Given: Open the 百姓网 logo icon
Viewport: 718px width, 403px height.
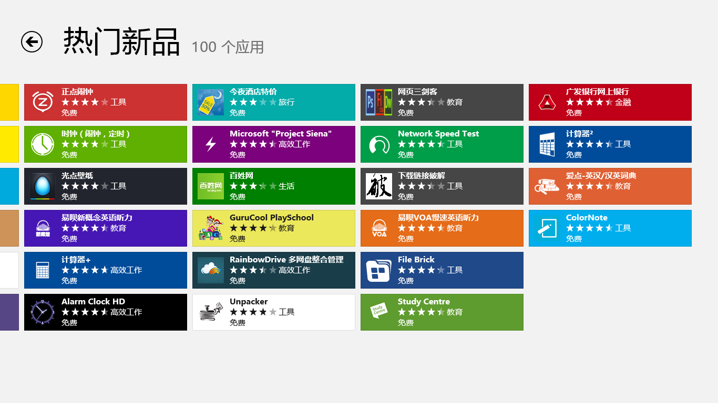Looking at the screenshot, I should coord(211,186).
